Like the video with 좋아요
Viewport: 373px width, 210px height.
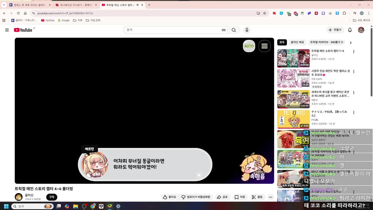pyautogui.click(x=170, y=197)
